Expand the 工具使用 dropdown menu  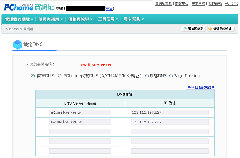tap(108, 19)
